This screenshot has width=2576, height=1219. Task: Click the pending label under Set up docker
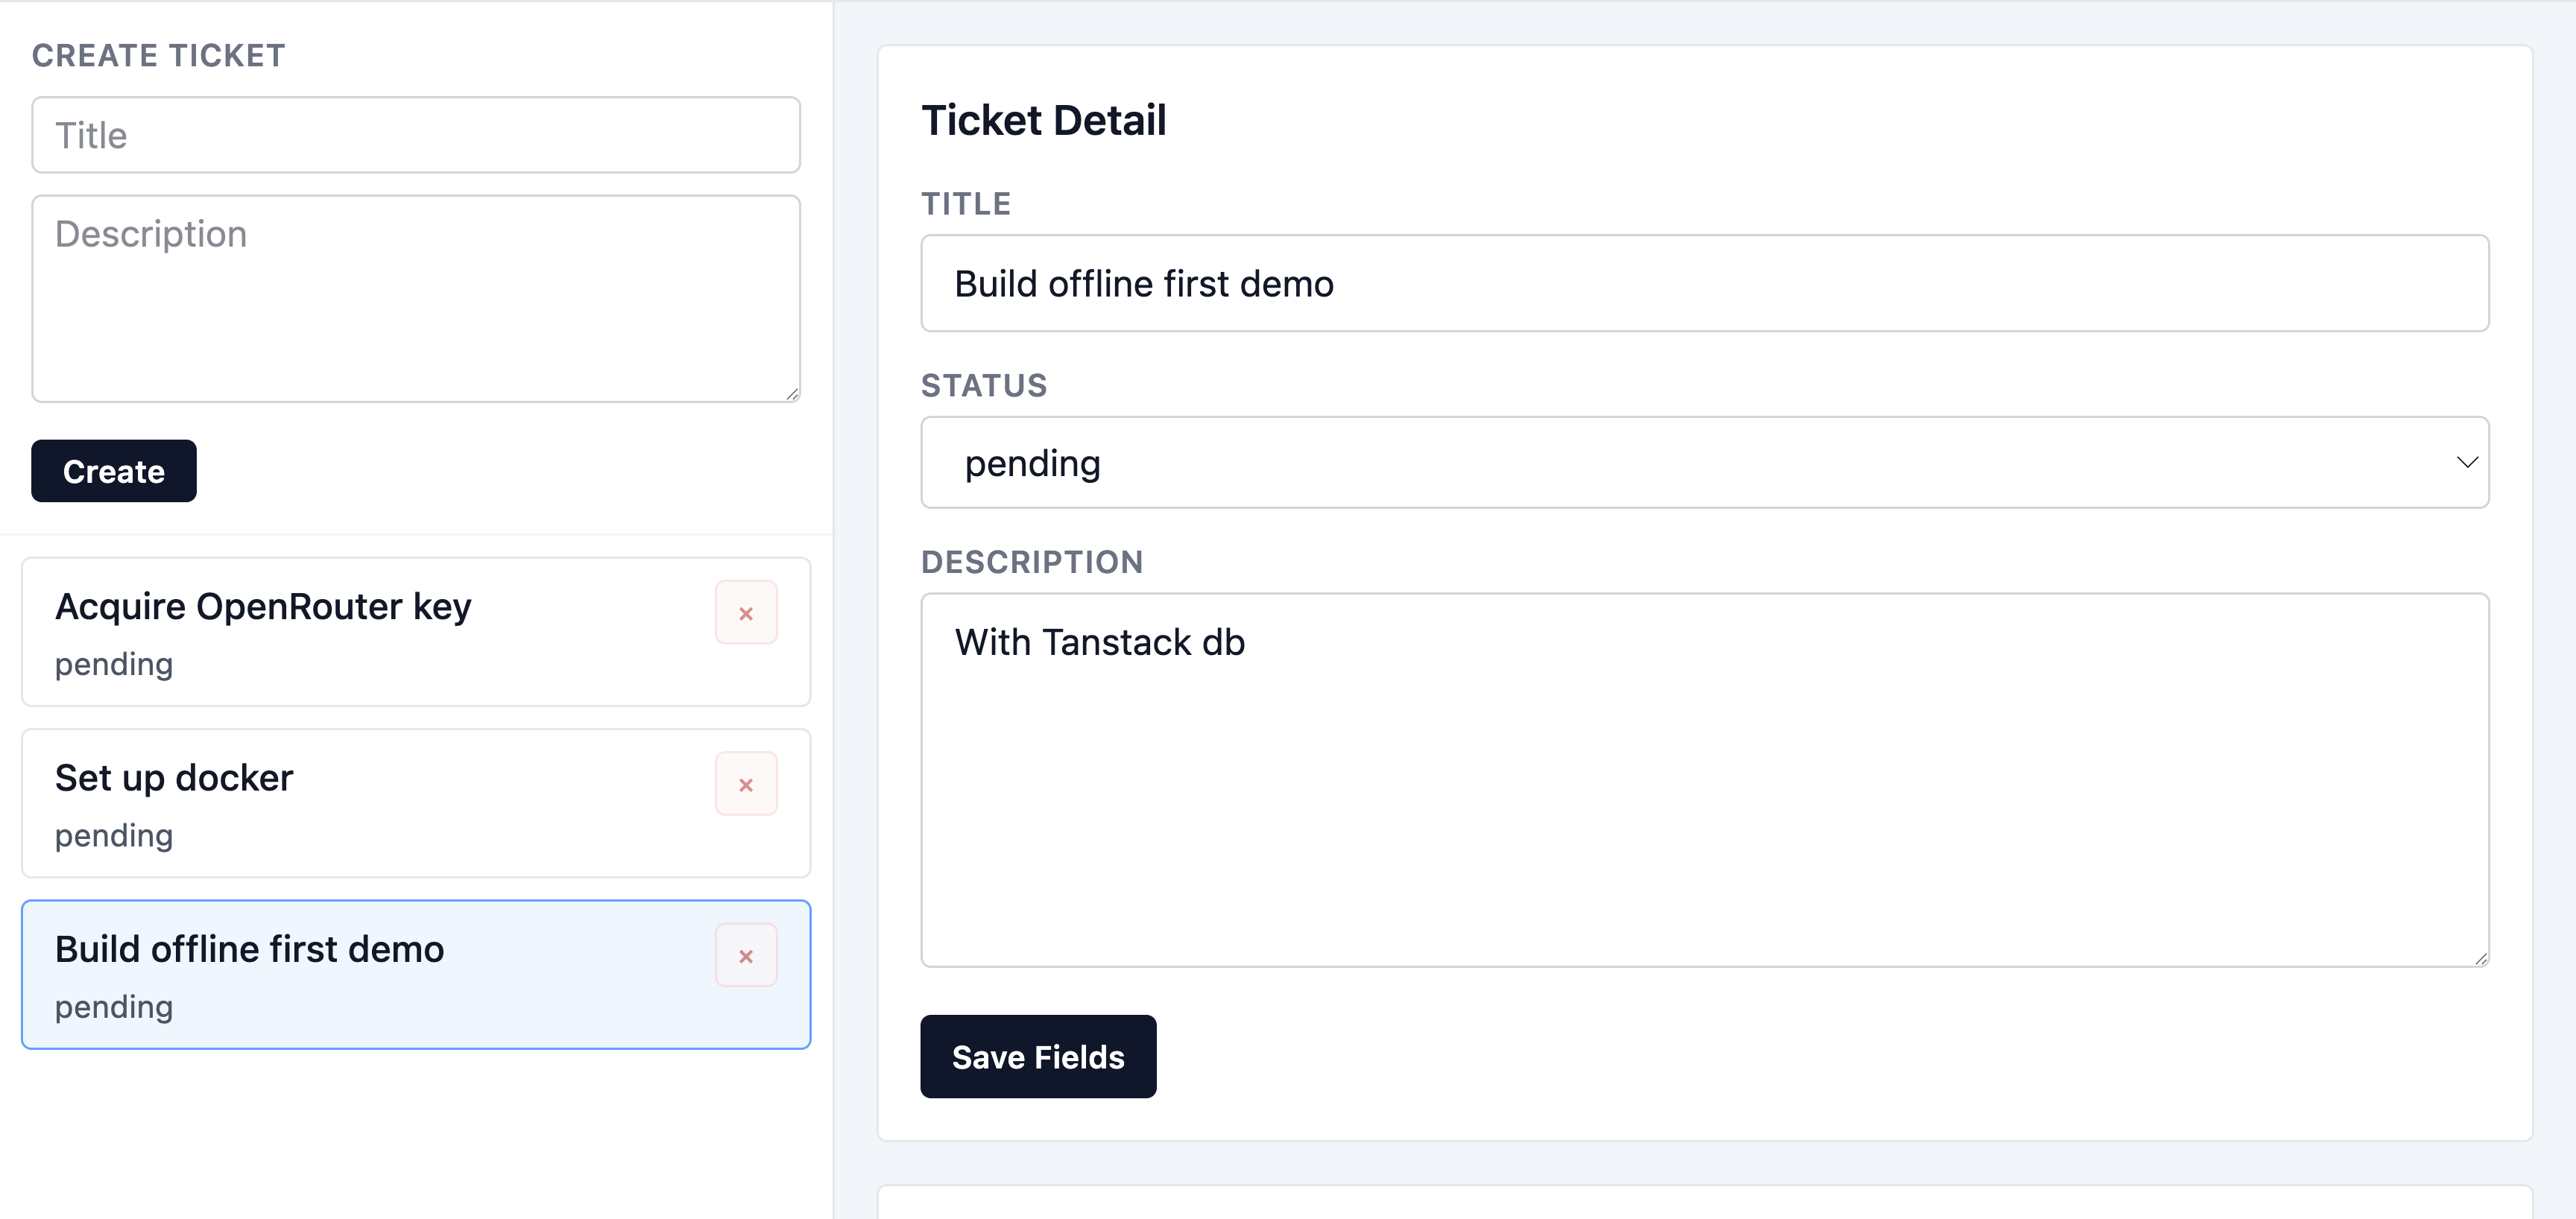[x=114, y=835]
